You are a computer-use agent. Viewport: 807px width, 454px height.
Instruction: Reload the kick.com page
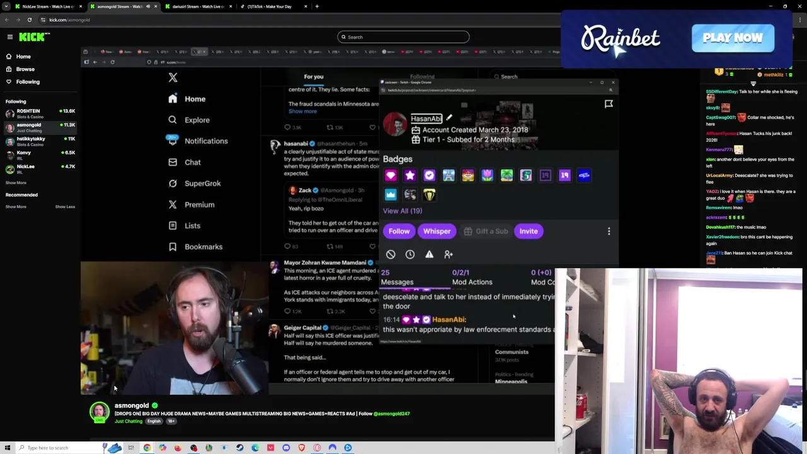[29, 20]
